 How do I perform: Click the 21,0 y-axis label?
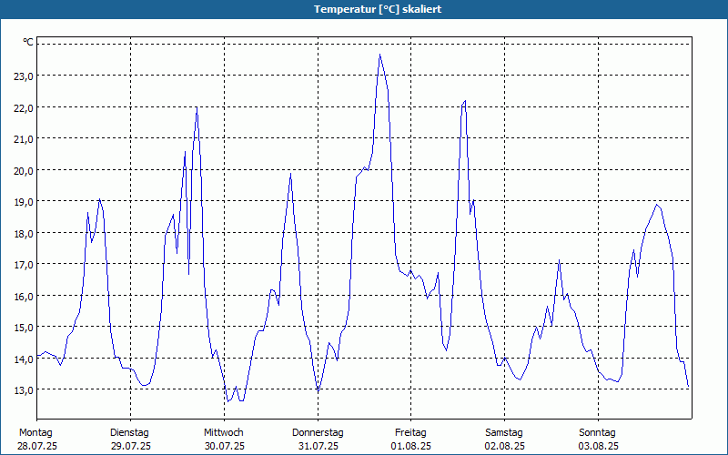(24, 139)
